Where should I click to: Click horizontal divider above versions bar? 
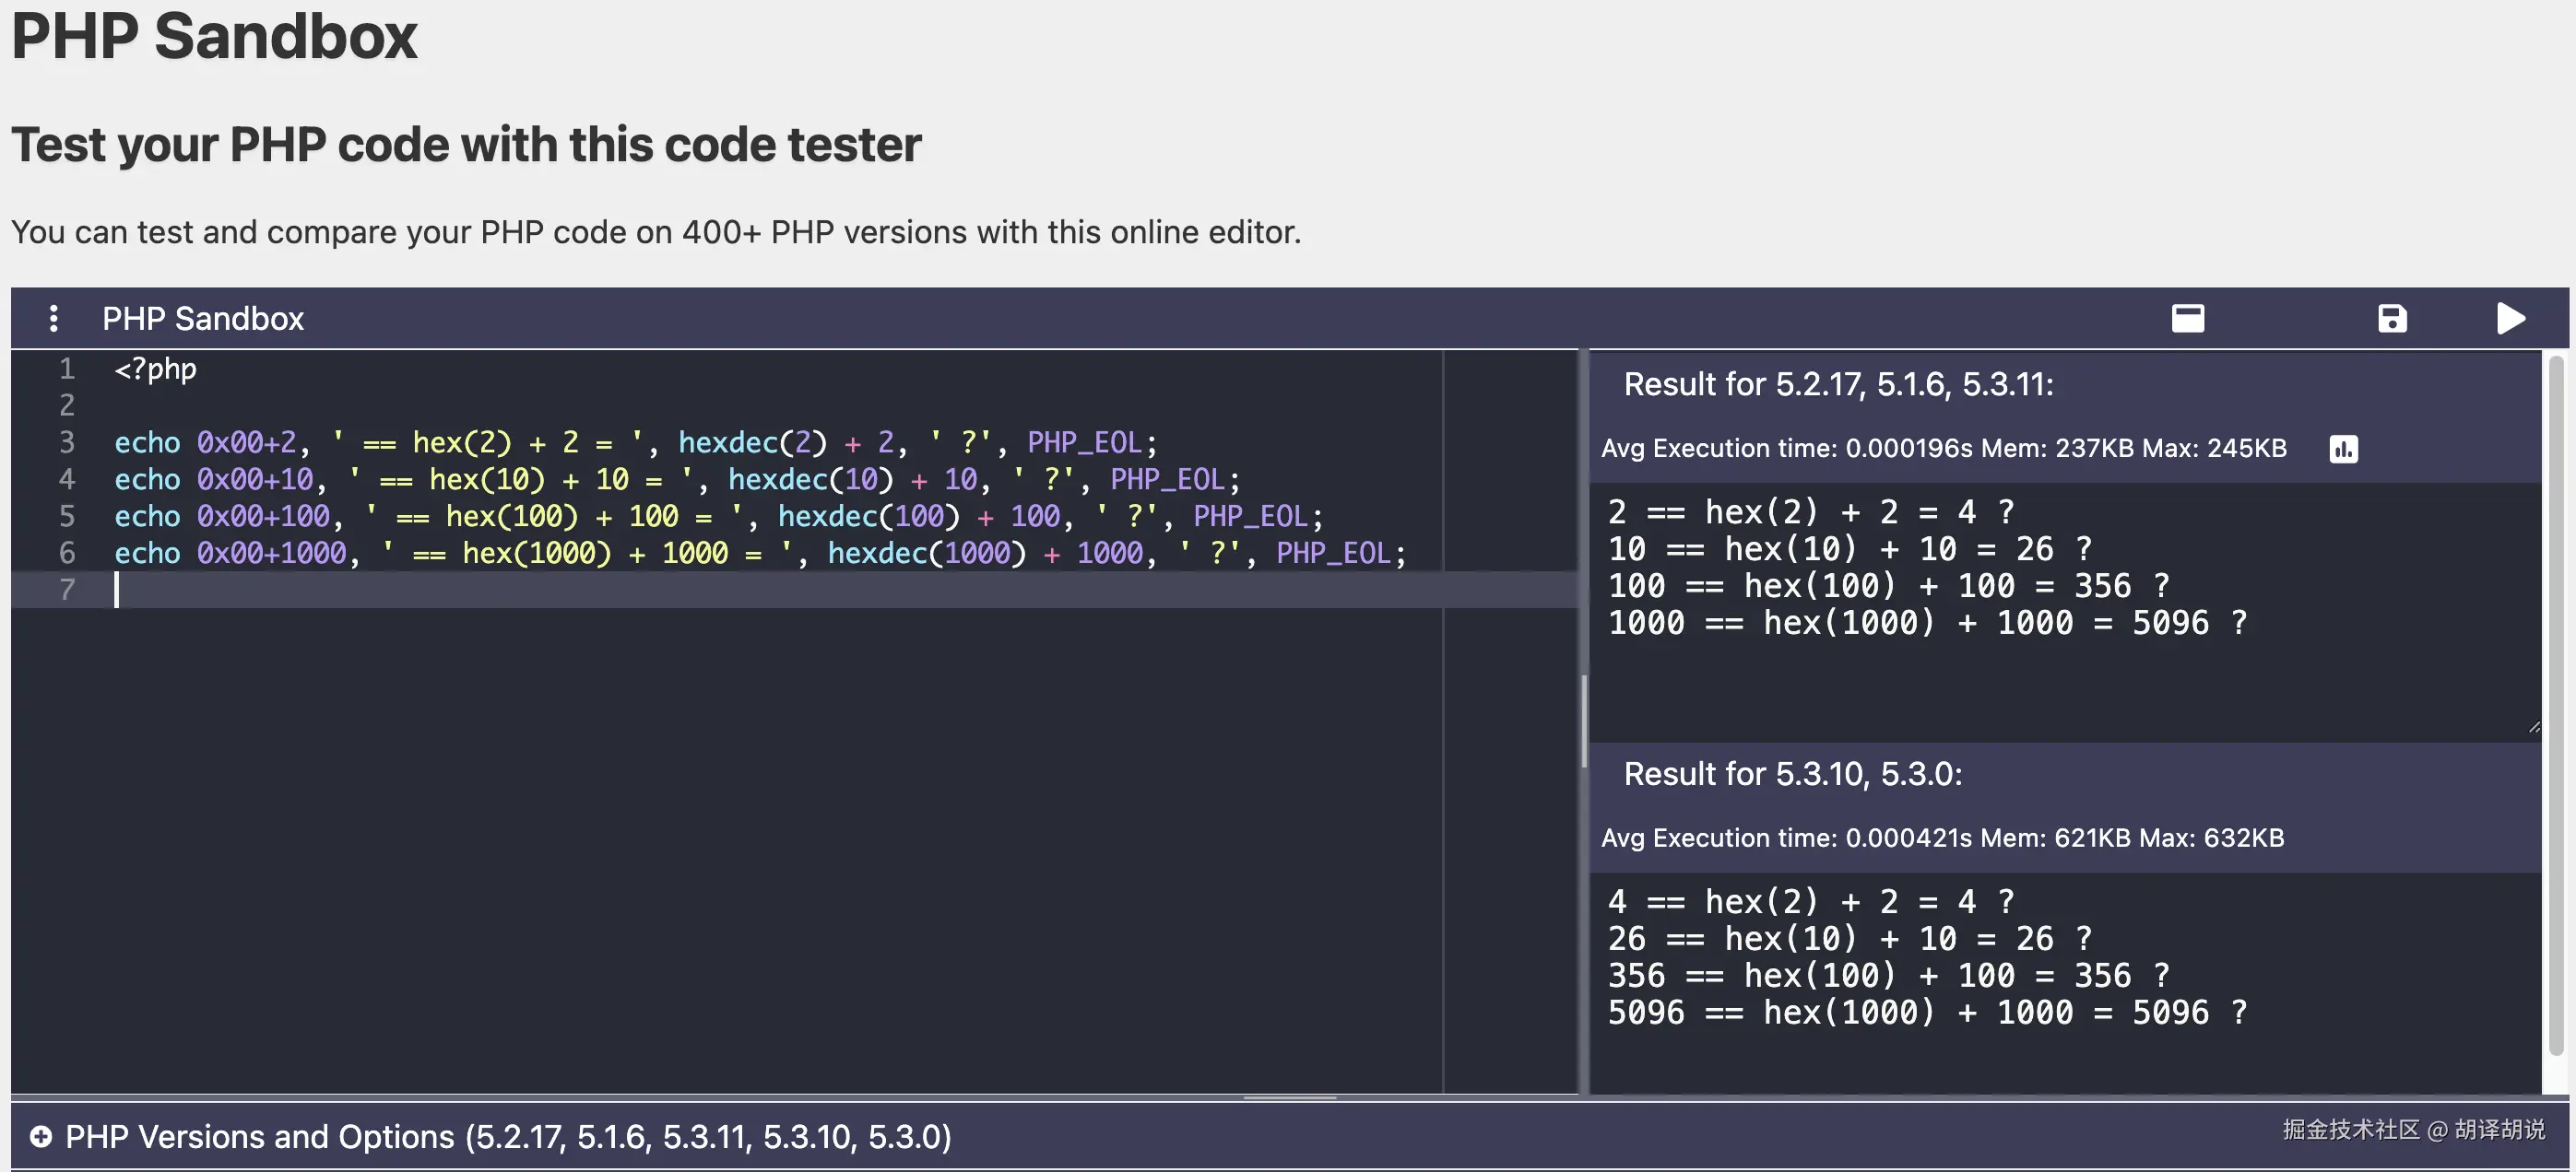pos(1289,1098)
